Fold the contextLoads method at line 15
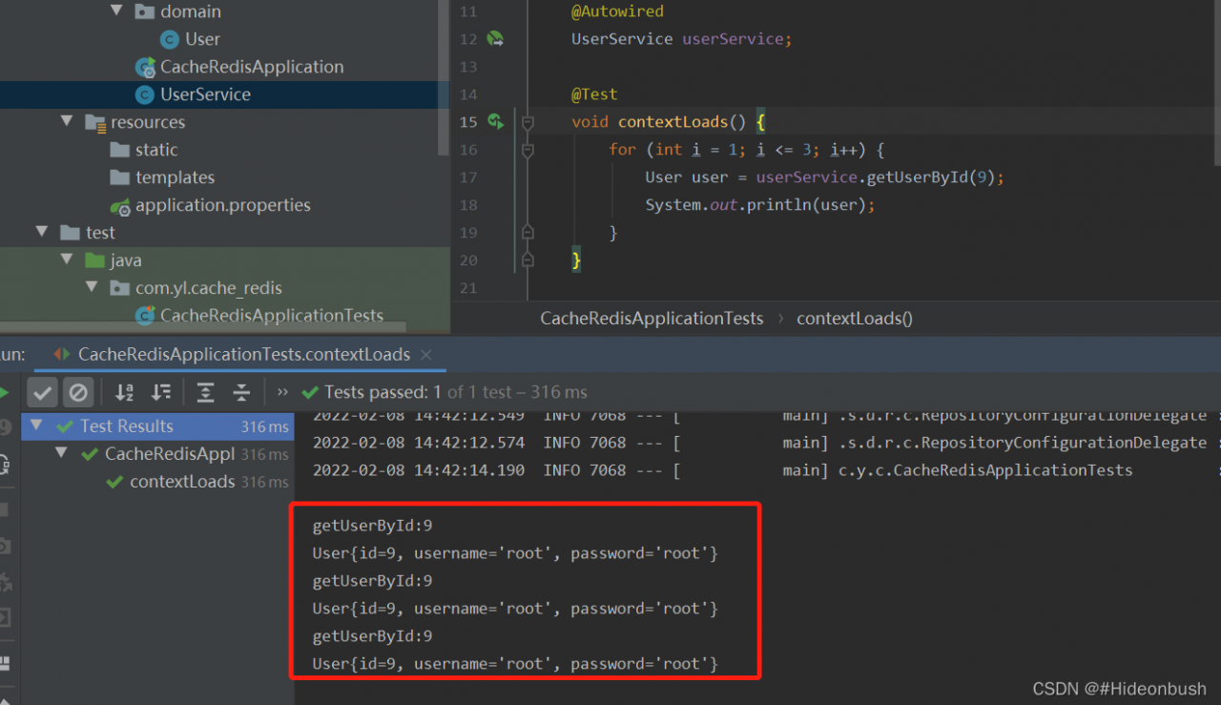1221x705 pixels. tap(528, 122)
